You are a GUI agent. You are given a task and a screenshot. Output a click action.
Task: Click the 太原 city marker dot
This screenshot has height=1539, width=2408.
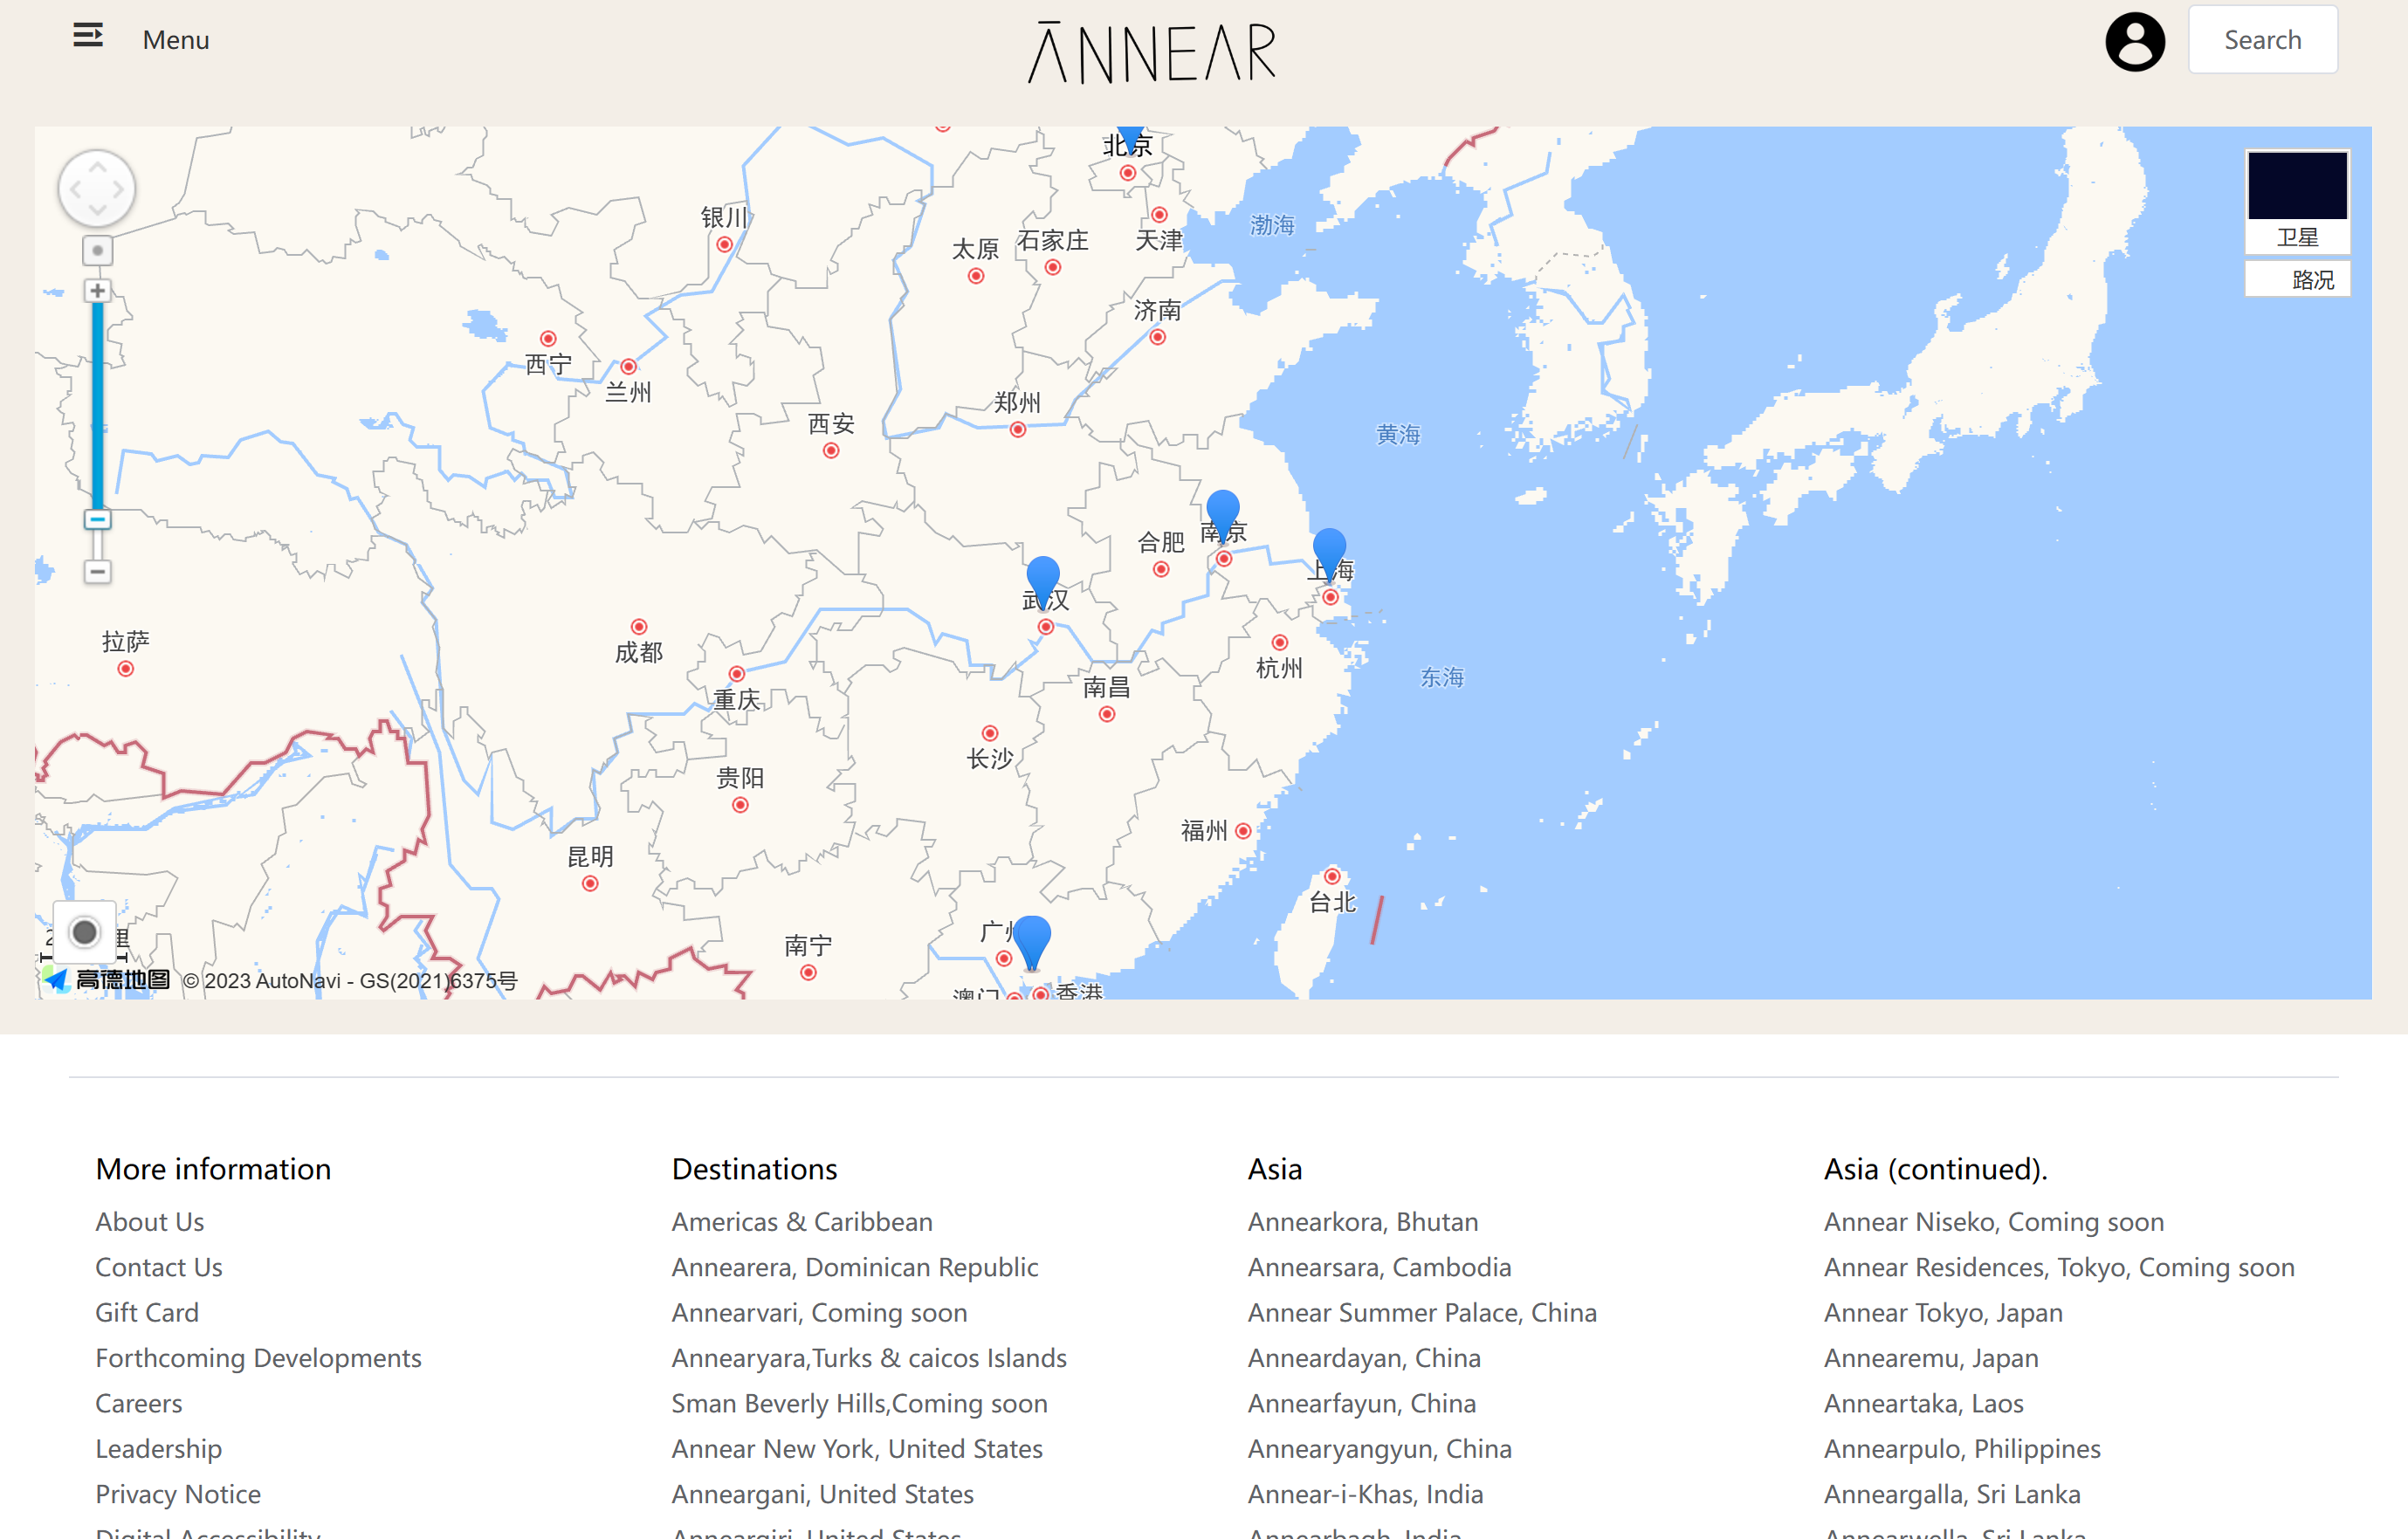[x=976, y=276]
